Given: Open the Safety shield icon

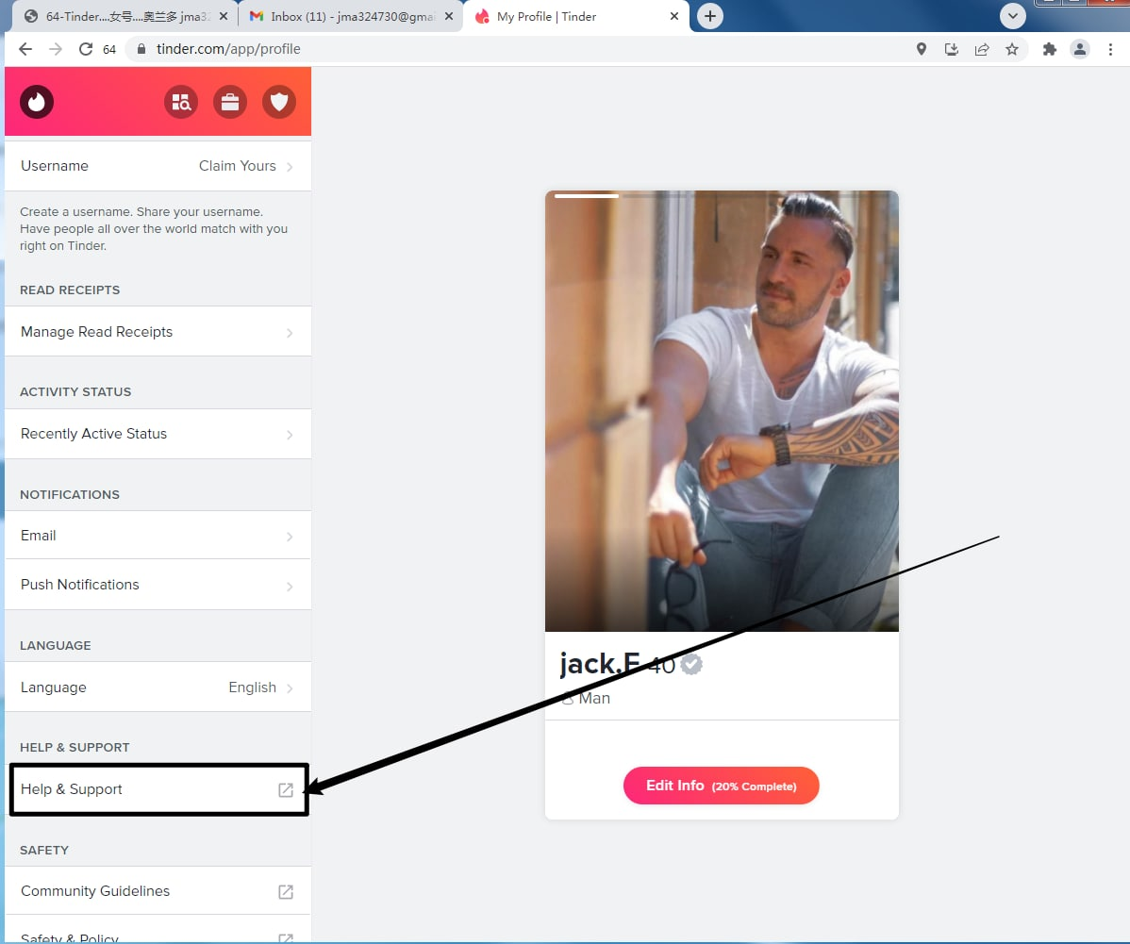Looking at the screenshot, I should (279, 102).
